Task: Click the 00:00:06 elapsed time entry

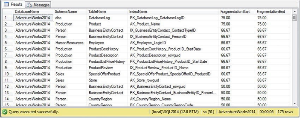Action: (x=267, y=112)
